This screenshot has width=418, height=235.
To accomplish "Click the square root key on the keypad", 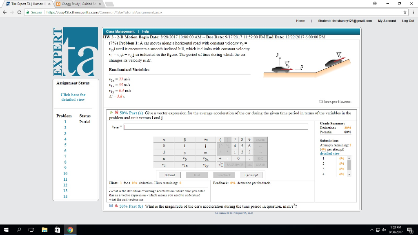I will tap(220, 165).
